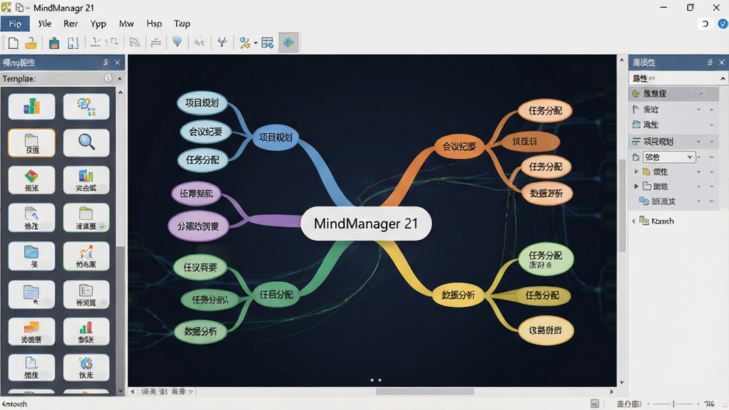Click the status bar icon left of zoom
This screenshot has width=729, height=410.
point(594,404)
